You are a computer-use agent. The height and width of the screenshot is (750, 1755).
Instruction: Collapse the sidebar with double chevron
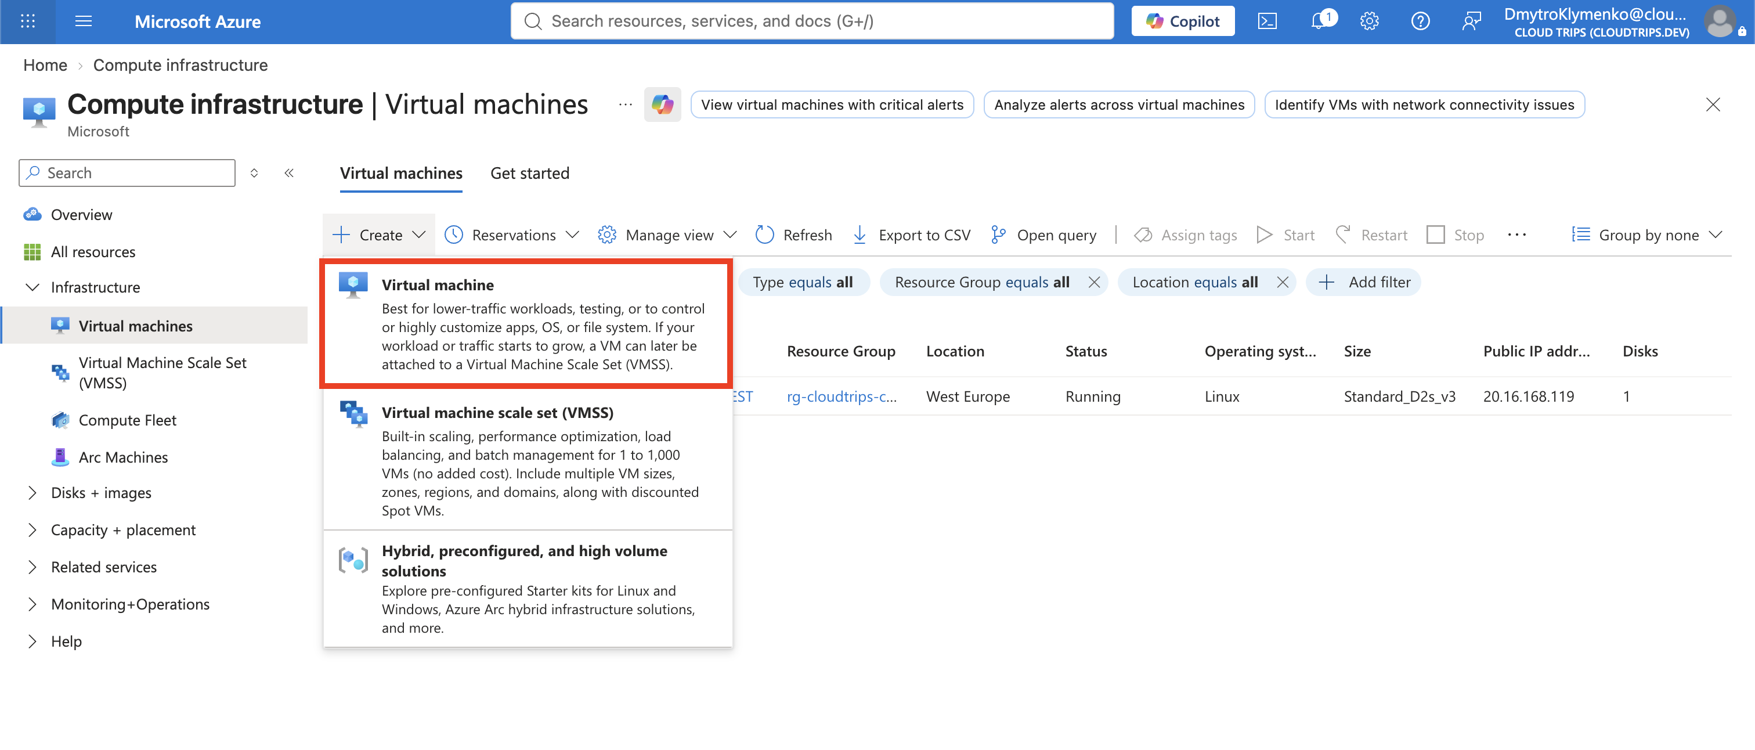coord(289,173)
